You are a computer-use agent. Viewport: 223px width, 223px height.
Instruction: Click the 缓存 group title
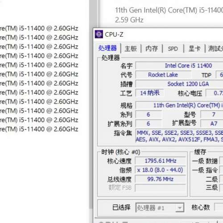[x=200, y=152]
